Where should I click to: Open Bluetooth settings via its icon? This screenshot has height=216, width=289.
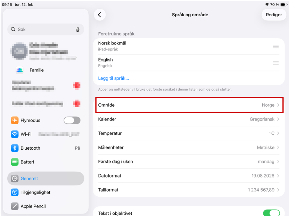click(14, 148)
